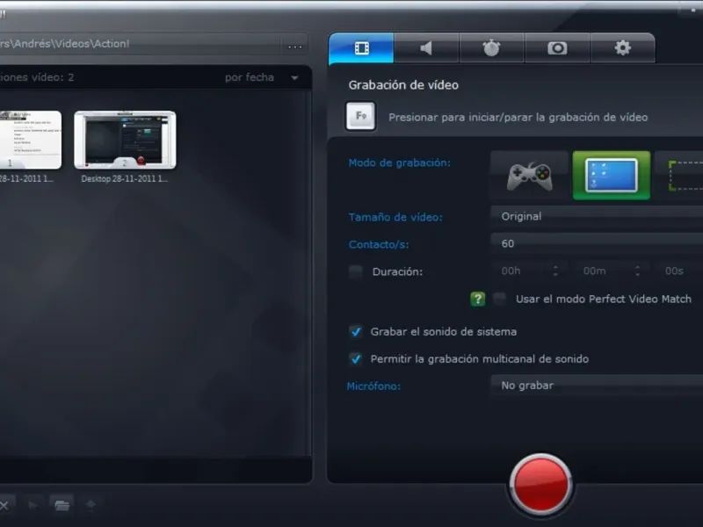
Task: Click the "Grabación de vídeo" heading
Action: [x=403, y=85]
